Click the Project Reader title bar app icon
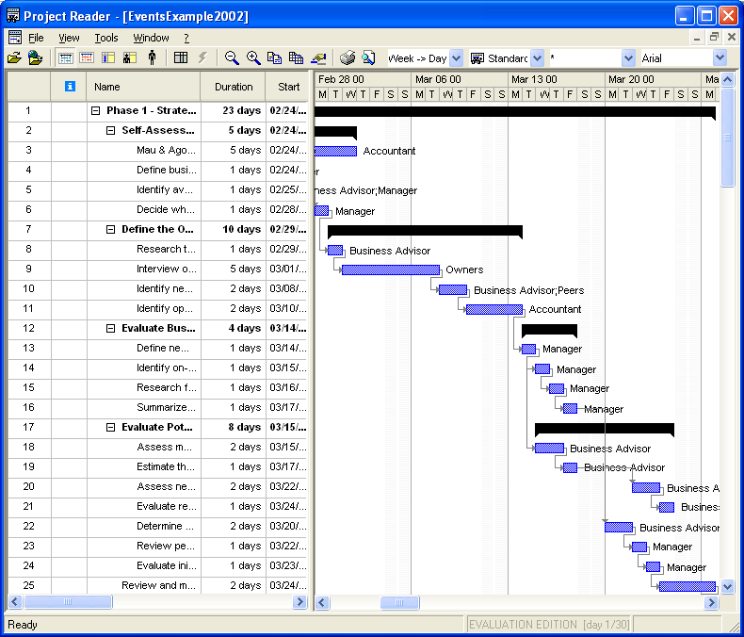Image resolution: width=744 pixels, height=637 pixels. [13, 16]
